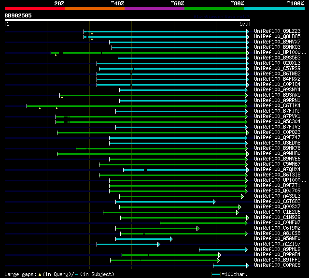Open the UniRef100_A9SNY4 label

pyautogui.click(x=277, y=90)
